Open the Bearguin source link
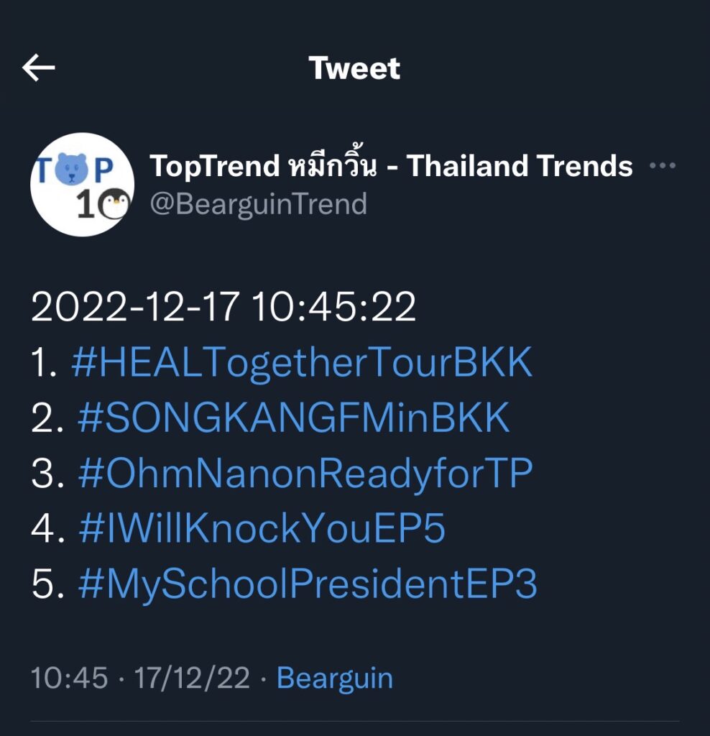Viewport: 710px width, 736px height. pyautogui.click(x=335, y=678)
